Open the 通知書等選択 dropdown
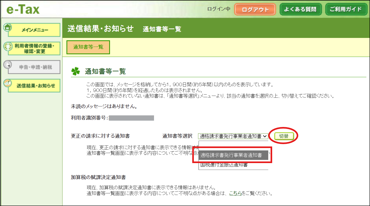Image resolution: width=370 pixels, height=206 pixels. tap(233, 136)
